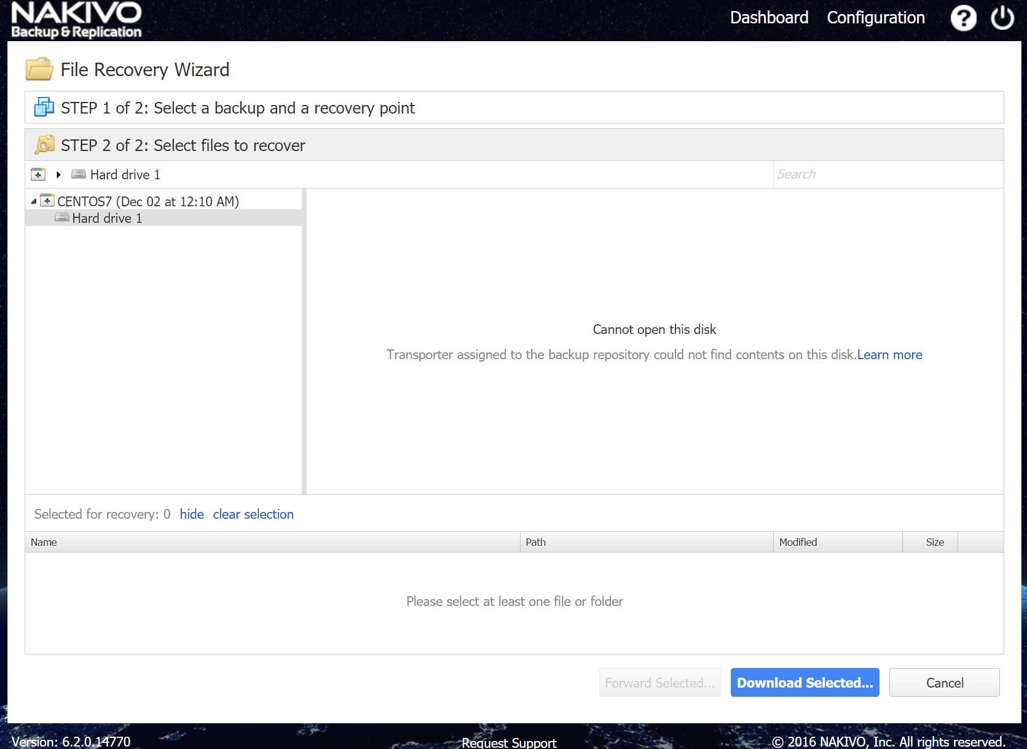1027x749 pixels.
Task: Click the Step 2 folder search icon
Action: point(44,145)
